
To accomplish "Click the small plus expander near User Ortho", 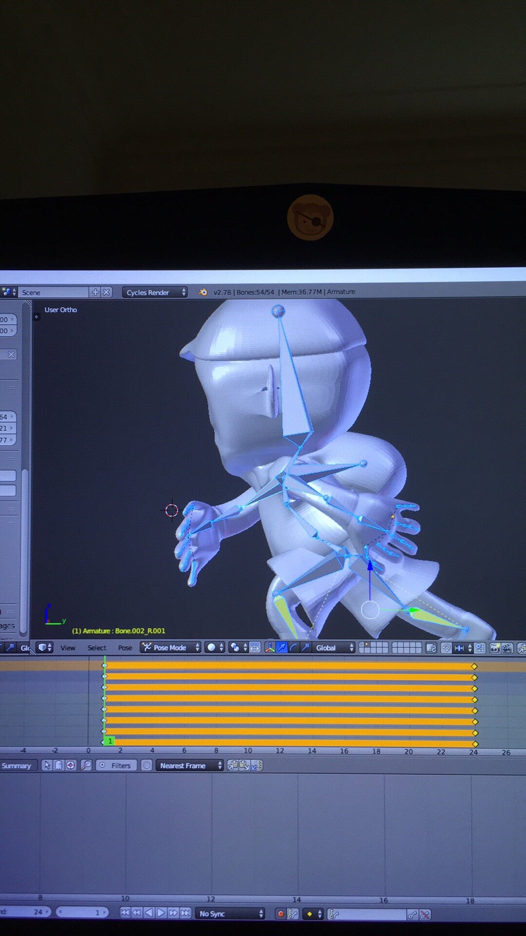I will [x=36, y=316].
